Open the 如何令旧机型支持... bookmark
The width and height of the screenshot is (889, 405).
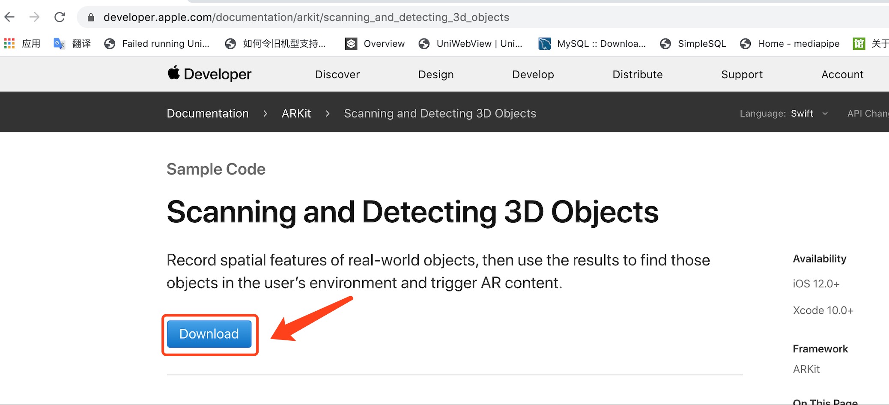[275, 43]
